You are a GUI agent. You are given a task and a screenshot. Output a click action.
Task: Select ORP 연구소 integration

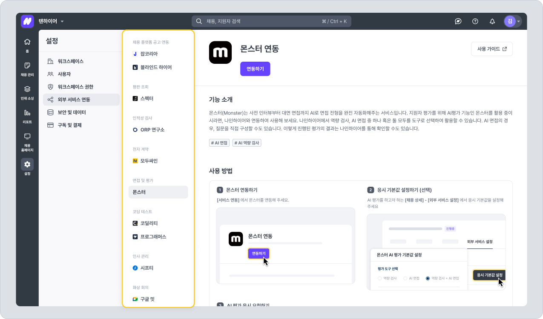[158, 129]
